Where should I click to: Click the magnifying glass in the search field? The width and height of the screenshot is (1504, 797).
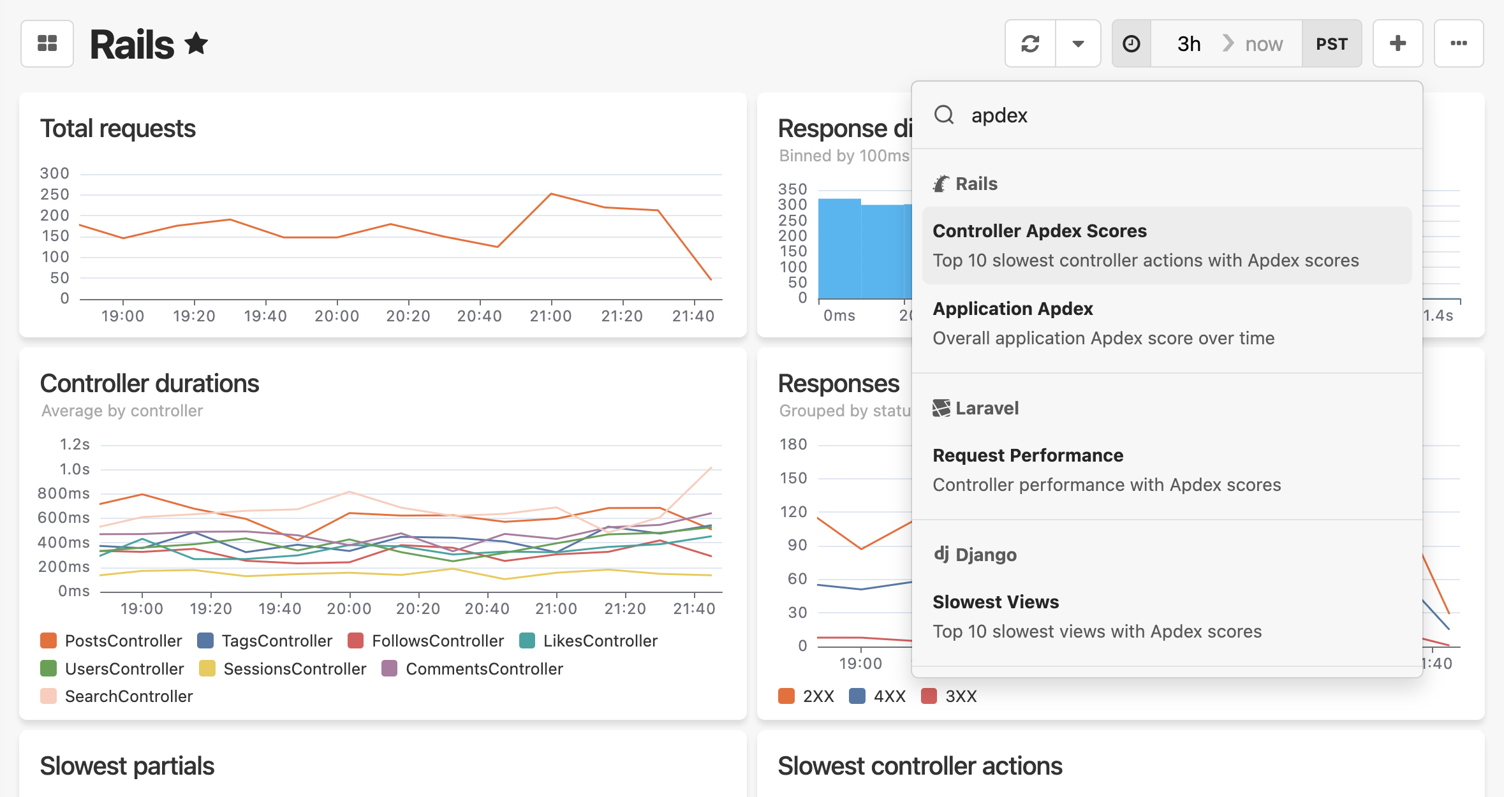click(x=945, y=115)
